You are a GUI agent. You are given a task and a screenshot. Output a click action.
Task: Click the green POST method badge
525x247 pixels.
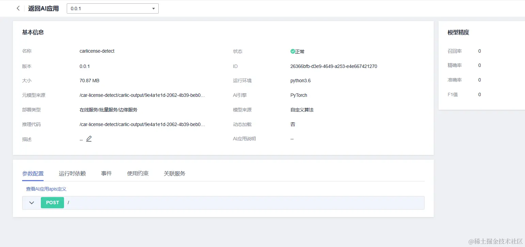52,202
